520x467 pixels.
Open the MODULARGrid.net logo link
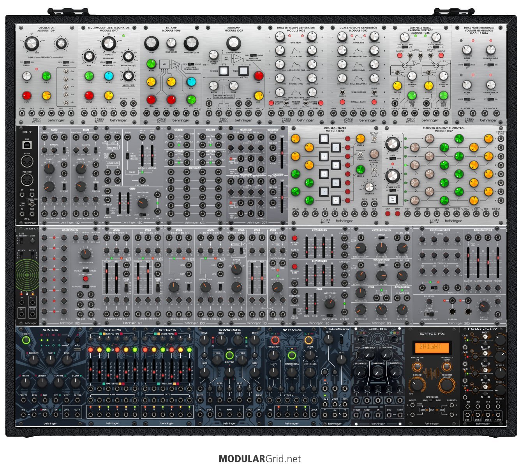pos(260,459)
